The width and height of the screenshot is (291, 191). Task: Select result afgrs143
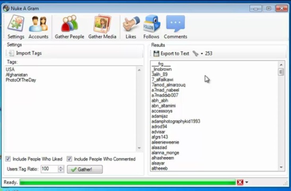(x=160, y=137)
